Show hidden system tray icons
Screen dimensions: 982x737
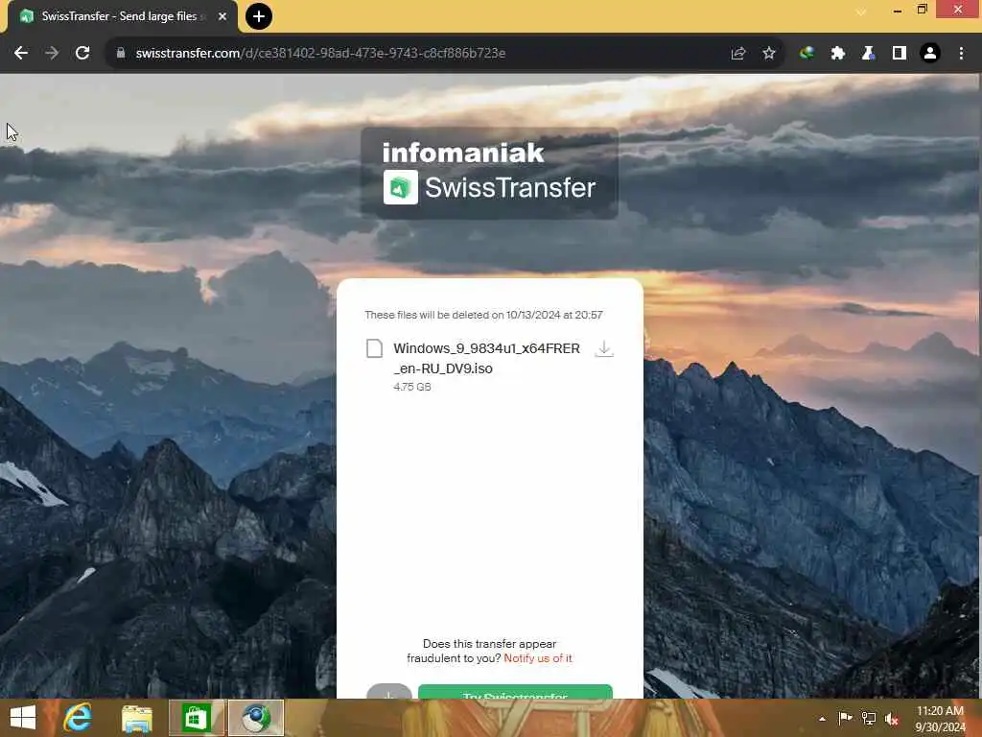tap(822, 719)
